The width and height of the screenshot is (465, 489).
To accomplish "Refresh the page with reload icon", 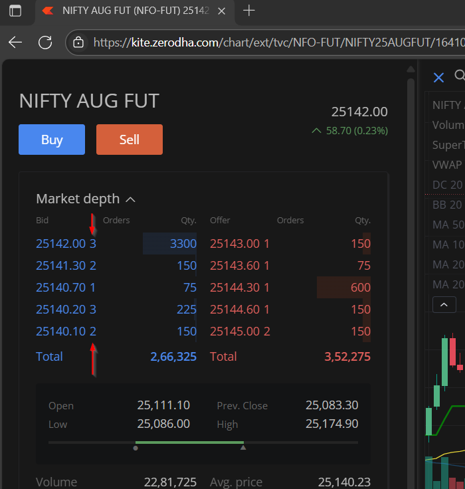I will (45, 43).
